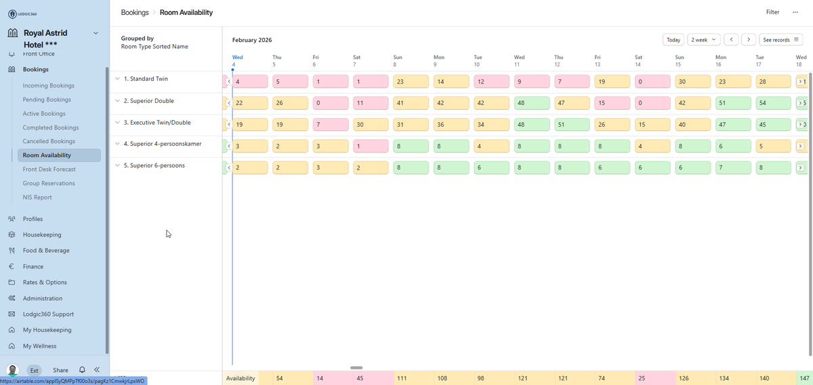This screenshot has height=385, width=813.
Task: Collapse the 4. Superior 4-persoonskamer group
Action: click(x=118, y=144)
